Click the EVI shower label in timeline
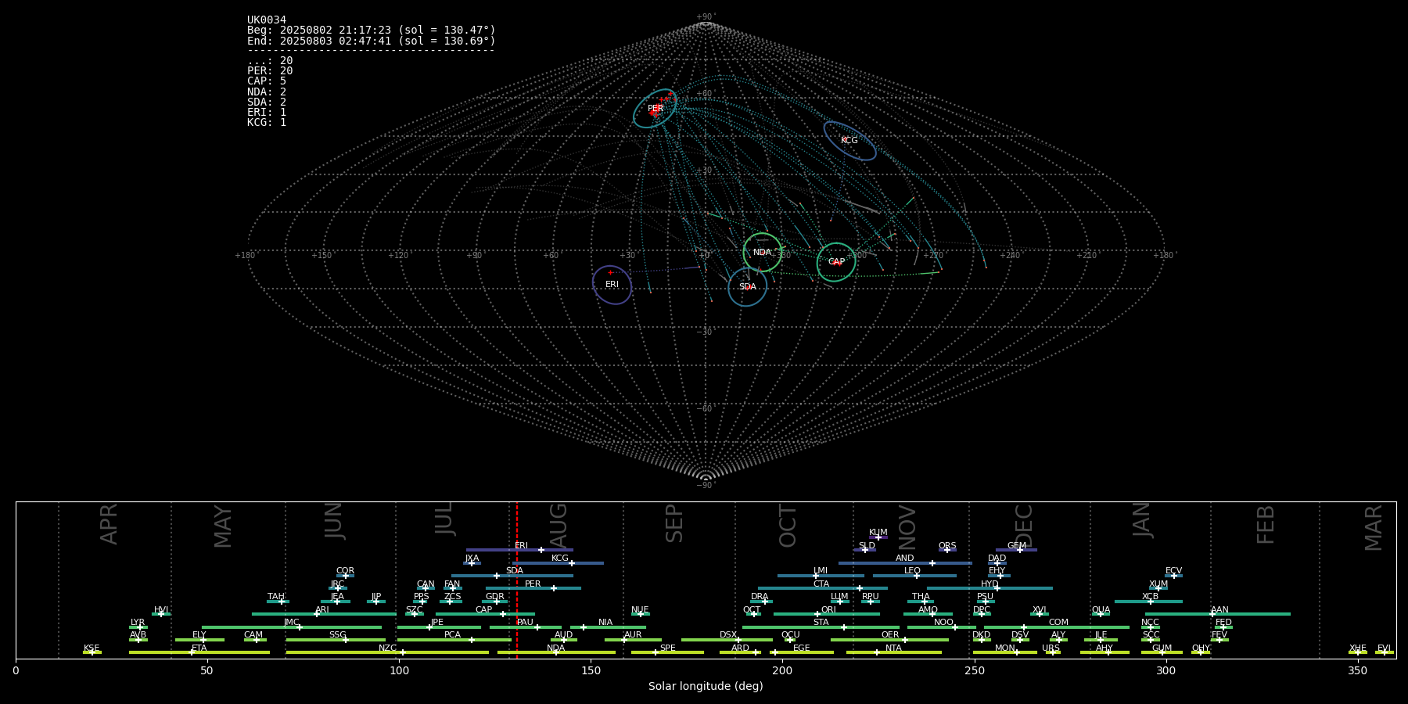Image resolution: width=1408 pixels, height=704 pixels. (x=1384, y=648)
